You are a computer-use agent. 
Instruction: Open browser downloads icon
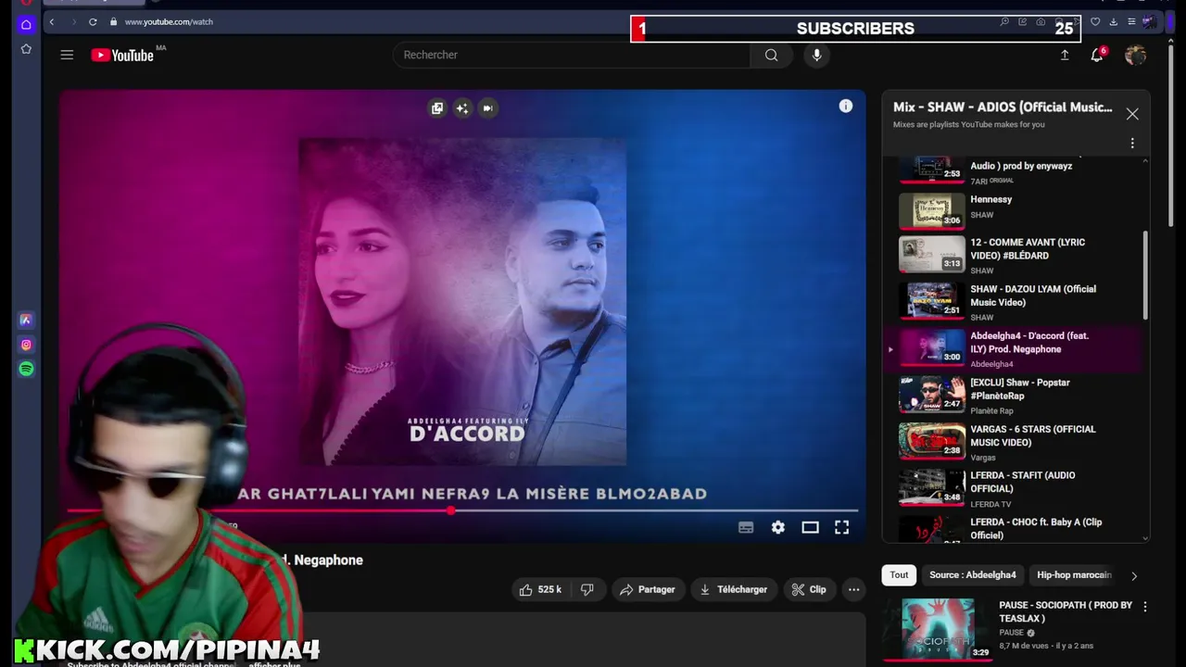pos(1113,21)
